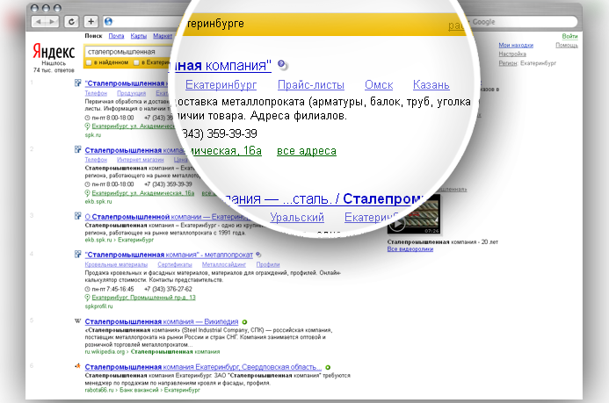This screenshot has height=403, width=609.
Task: Click the site icon beside result 3
Action: [78, 216]
